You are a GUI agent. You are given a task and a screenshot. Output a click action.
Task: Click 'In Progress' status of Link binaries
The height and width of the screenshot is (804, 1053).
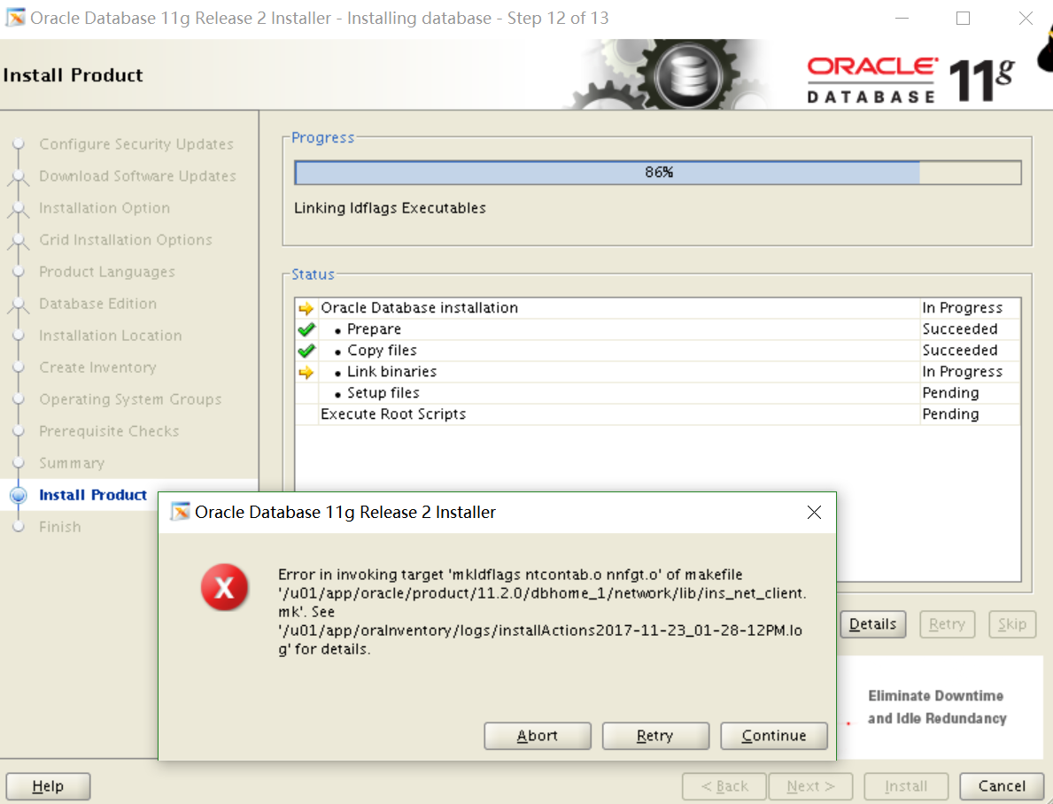coord(962,371)
